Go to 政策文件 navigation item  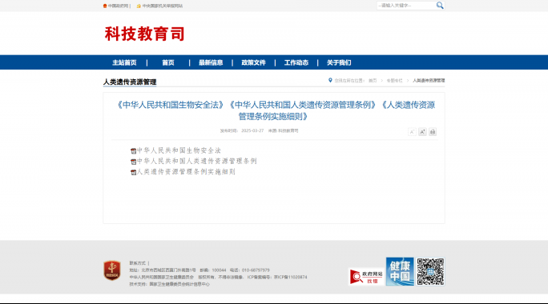click(x=254, y=63)
